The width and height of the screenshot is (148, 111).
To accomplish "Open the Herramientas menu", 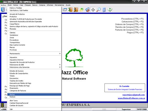I will click(59, 5).
